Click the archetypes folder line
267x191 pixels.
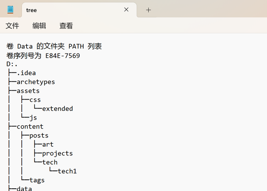tap(36, 82)
